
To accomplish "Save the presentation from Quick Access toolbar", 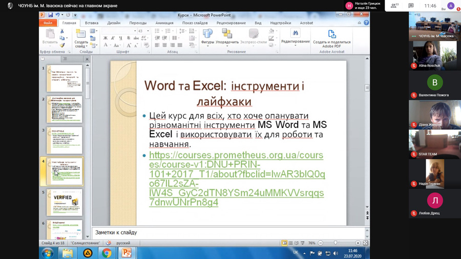I will point(51,15).
